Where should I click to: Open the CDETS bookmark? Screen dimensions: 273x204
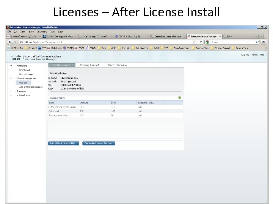[68, 48]
